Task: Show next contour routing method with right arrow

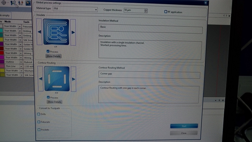Action: [x=74, y=79]
